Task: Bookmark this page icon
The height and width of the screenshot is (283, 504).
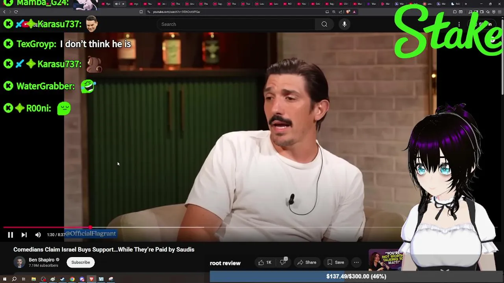Action: click(141, 12)
